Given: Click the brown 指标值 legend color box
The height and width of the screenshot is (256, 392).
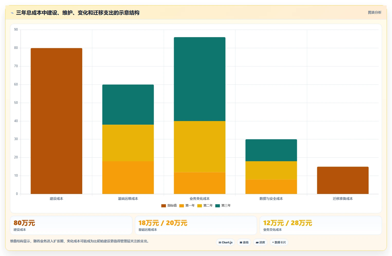Looking at the screenshot, I should click(x=163, y=206).
